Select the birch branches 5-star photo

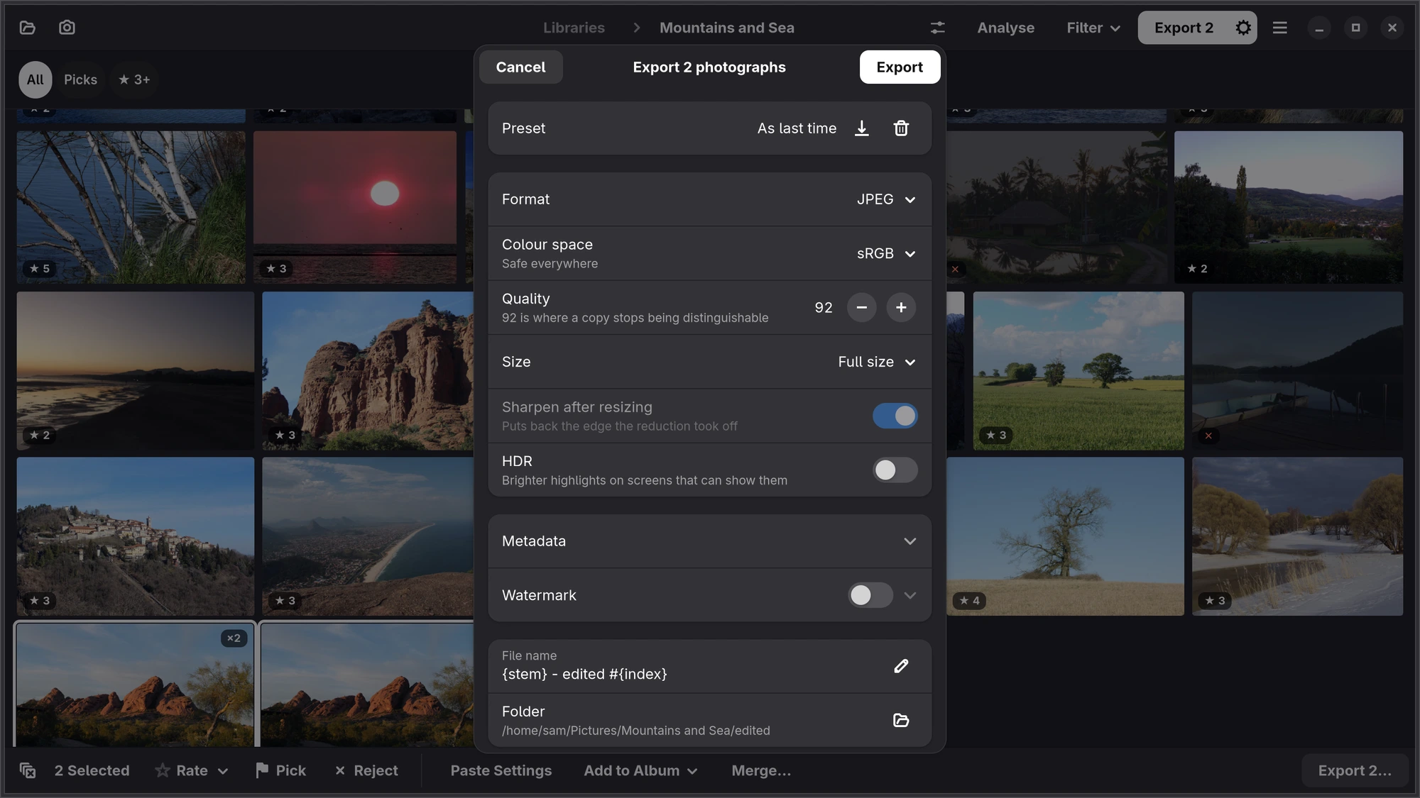(131, 207)
